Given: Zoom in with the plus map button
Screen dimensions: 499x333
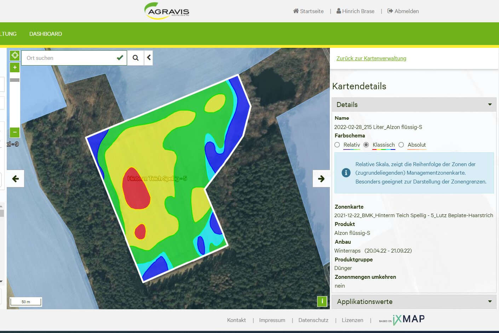Looking at the screenshot, I should [x=15, y=67].
